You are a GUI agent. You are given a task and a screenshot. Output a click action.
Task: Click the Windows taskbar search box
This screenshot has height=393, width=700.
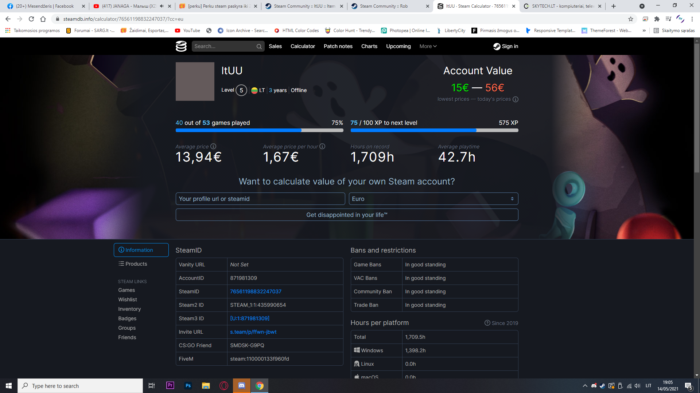(x=80, y=386)
